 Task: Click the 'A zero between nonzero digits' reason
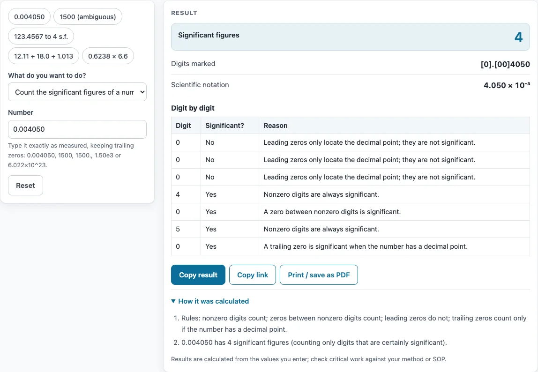click(332, 212)
